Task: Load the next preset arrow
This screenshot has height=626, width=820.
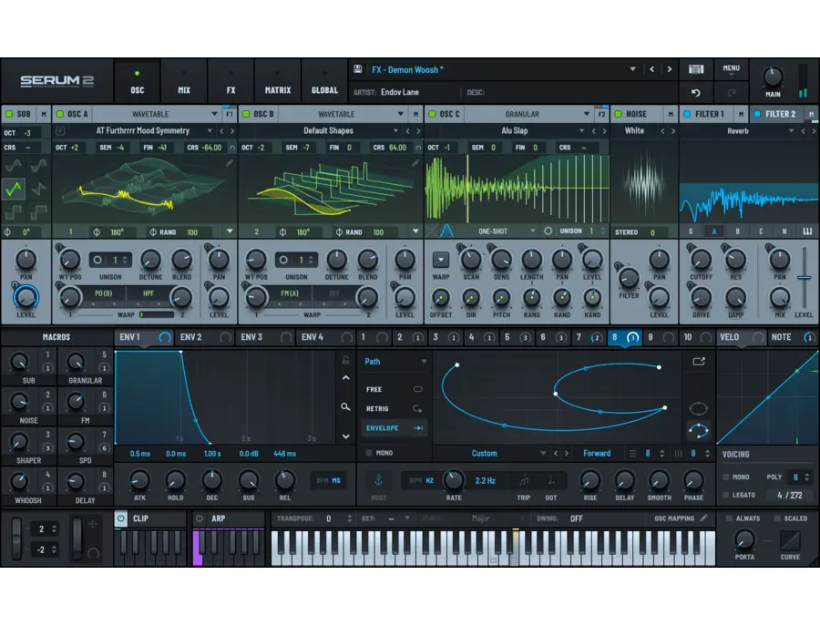Action: point(670,69)
